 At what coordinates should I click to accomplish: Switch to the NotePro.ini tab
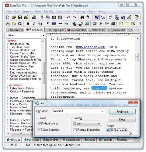(x=97, y=30)
